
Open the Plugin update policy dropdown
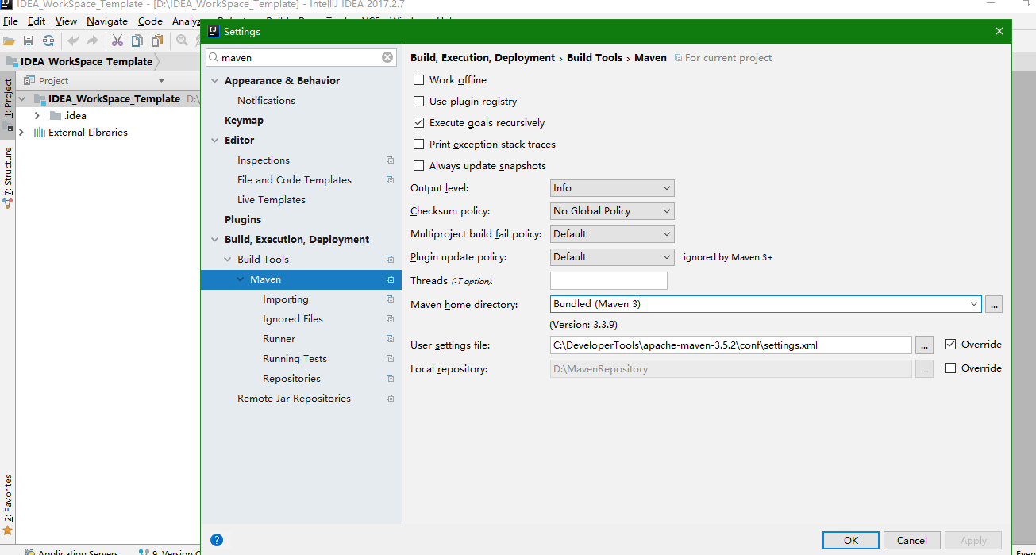click(x=612, y=257)
